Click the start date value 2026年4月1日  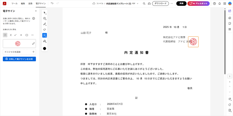coord(115,104)
